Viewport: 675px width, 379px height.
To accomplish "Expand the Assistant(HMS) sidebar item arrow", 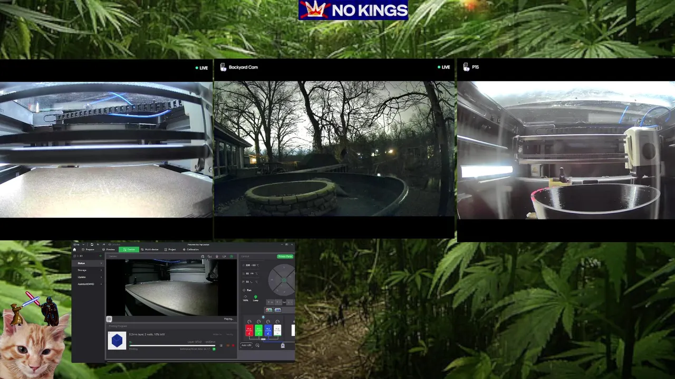I will 101,284.
